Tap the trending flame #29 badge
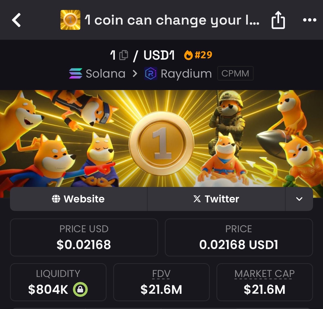323x309 pixels. (x=198, y=55)
